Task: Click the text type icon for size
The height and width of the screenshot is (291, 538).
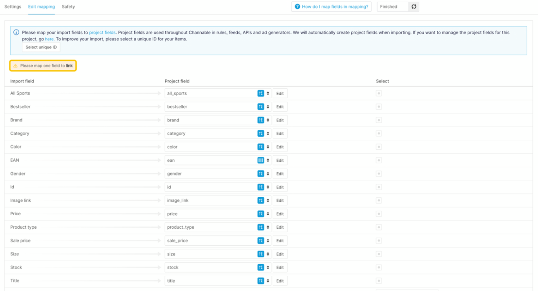Action: click(261, 254)
